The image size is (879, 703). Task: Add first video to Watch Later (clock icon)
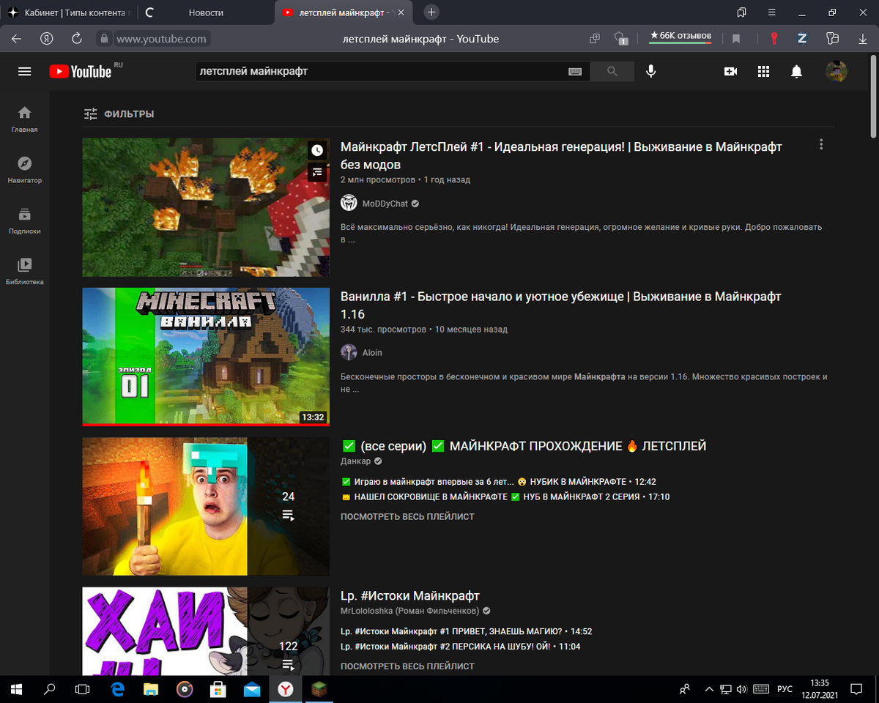pyautogui.click(x=316, y=150)
